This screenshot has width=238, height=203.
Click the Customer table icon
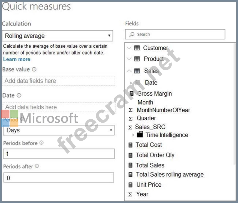137,48
